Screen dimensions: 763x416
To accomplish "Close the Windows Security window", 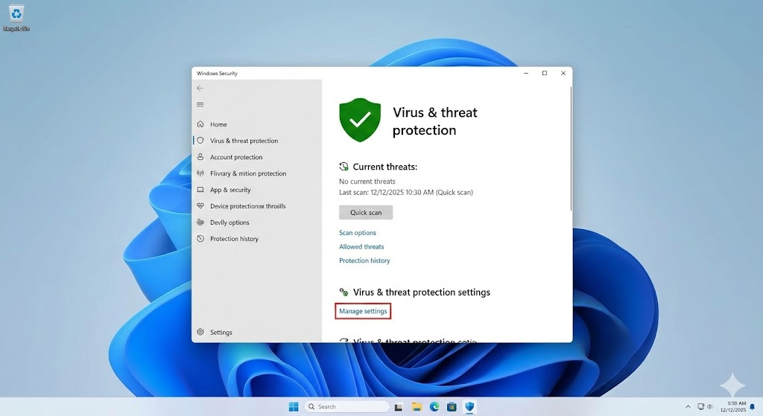I will click(563, 74).
